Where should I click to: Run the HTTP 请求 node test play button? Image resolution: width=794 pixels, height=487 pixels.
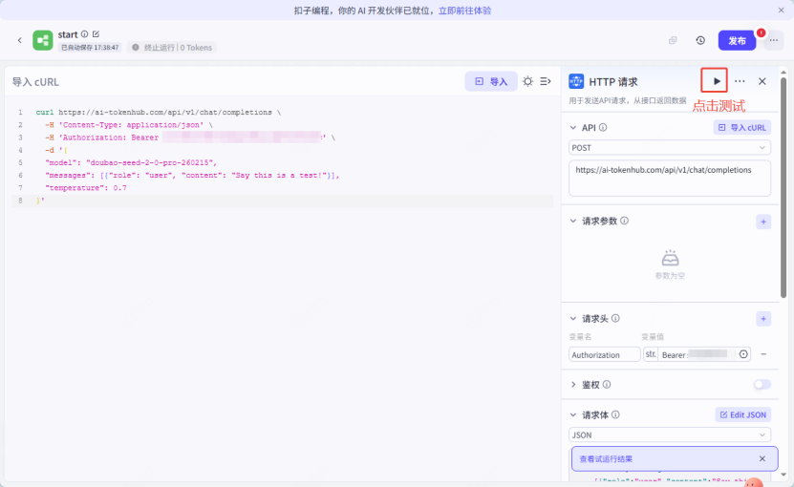tap(717, 81)
